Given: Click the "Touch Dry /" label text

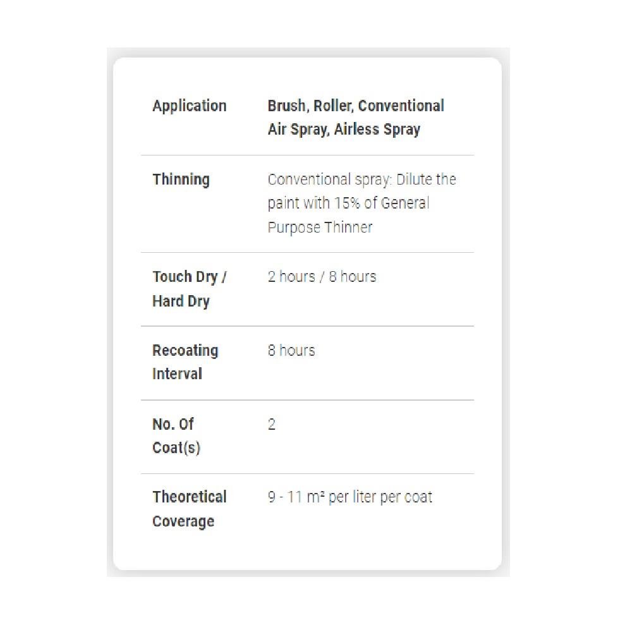Looking at the screenshot, I should click(189, 277).
